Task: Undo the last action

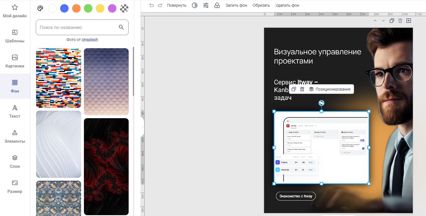Action: [152, 5]
